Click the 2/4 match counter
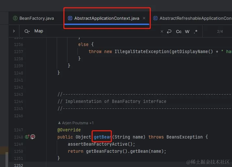The height and width of the screenshot is (167, 232). tap(220, 32)
